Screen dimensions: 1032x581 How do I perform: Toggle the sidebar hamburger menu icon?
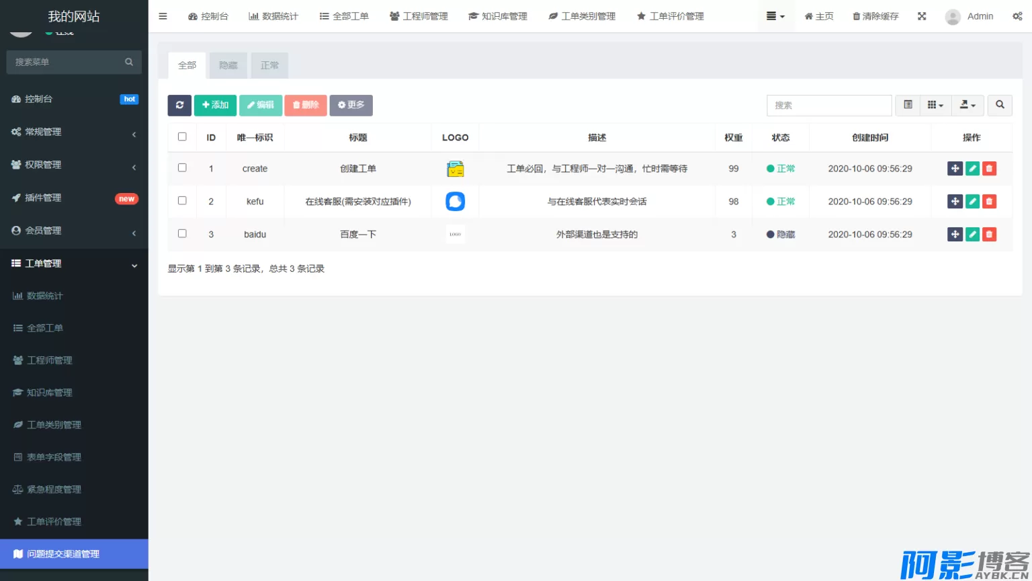pyautogui.click(x=163, y=16)
